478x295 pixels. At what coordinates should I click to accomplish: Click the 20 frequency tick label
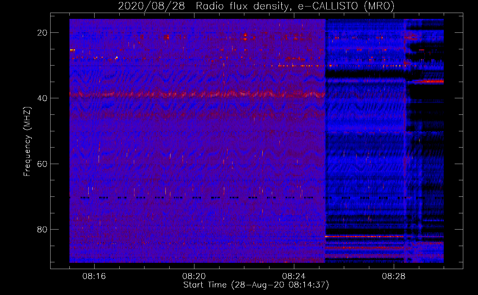(42, 33)
